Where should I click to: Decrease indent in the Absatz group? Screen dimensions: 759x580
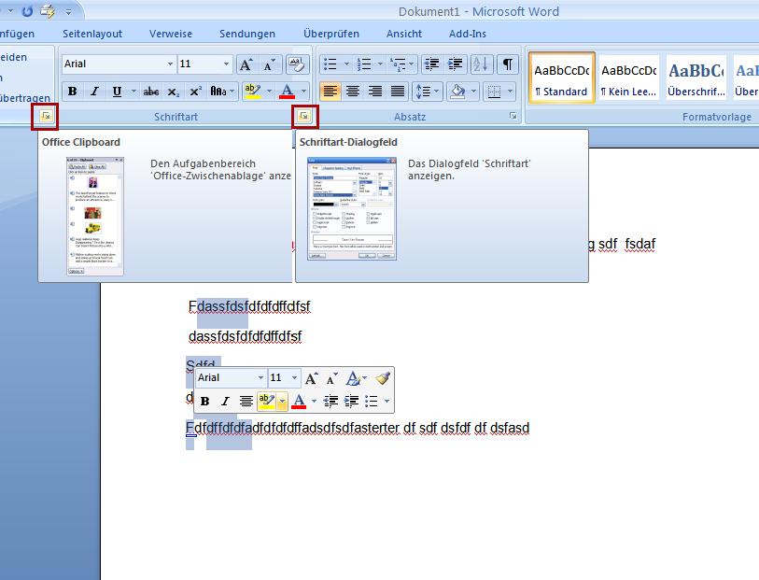pyautogui.click(x=431, y=64)
